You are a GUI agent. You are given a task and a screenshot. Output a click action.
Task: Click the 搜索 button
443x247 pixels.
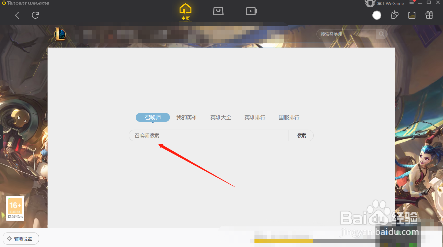click(301, 135)
